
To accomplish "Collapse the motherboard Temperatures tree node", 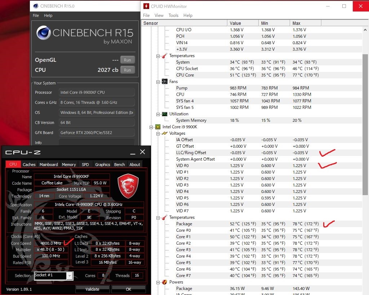I will 158,56.
